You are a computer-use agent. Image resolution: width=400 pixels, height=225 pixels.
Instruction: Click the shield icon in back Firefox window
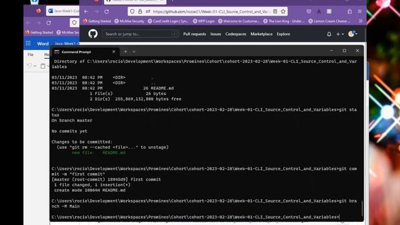click(74, 22)
